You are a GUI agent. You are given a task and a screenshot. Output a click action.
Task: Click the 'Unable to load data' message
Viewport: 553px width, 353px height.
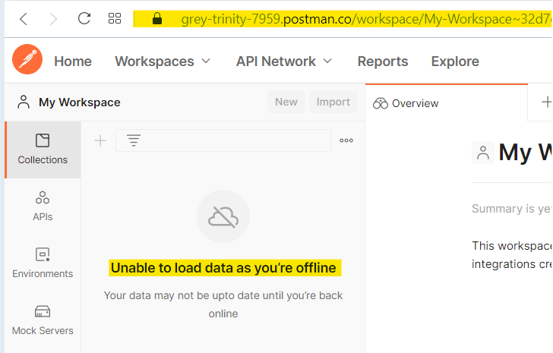(223, 268)
